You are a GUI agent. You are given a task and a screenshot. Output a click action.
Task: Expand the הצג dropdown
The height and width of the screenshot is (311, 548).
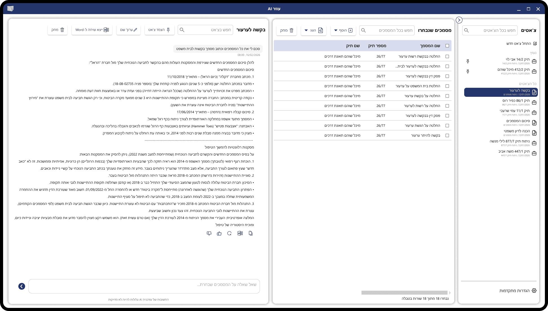pos(314,30)
